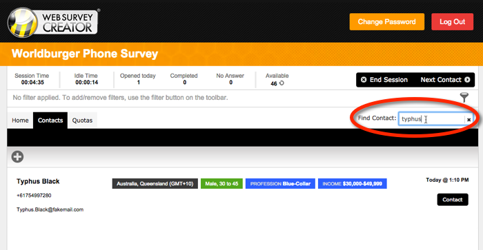Log Out of the session
483x250 pixels.
pos(452,22)
